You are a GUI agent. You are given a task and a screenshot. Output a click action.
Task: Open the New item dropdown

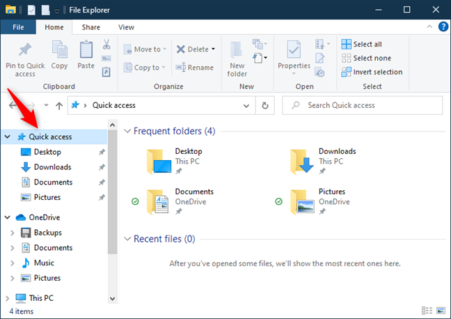260,58
